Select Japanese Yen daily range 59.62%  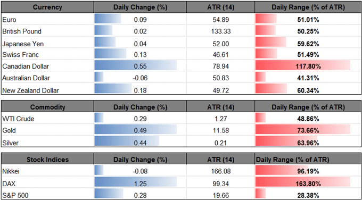point(308,44)
